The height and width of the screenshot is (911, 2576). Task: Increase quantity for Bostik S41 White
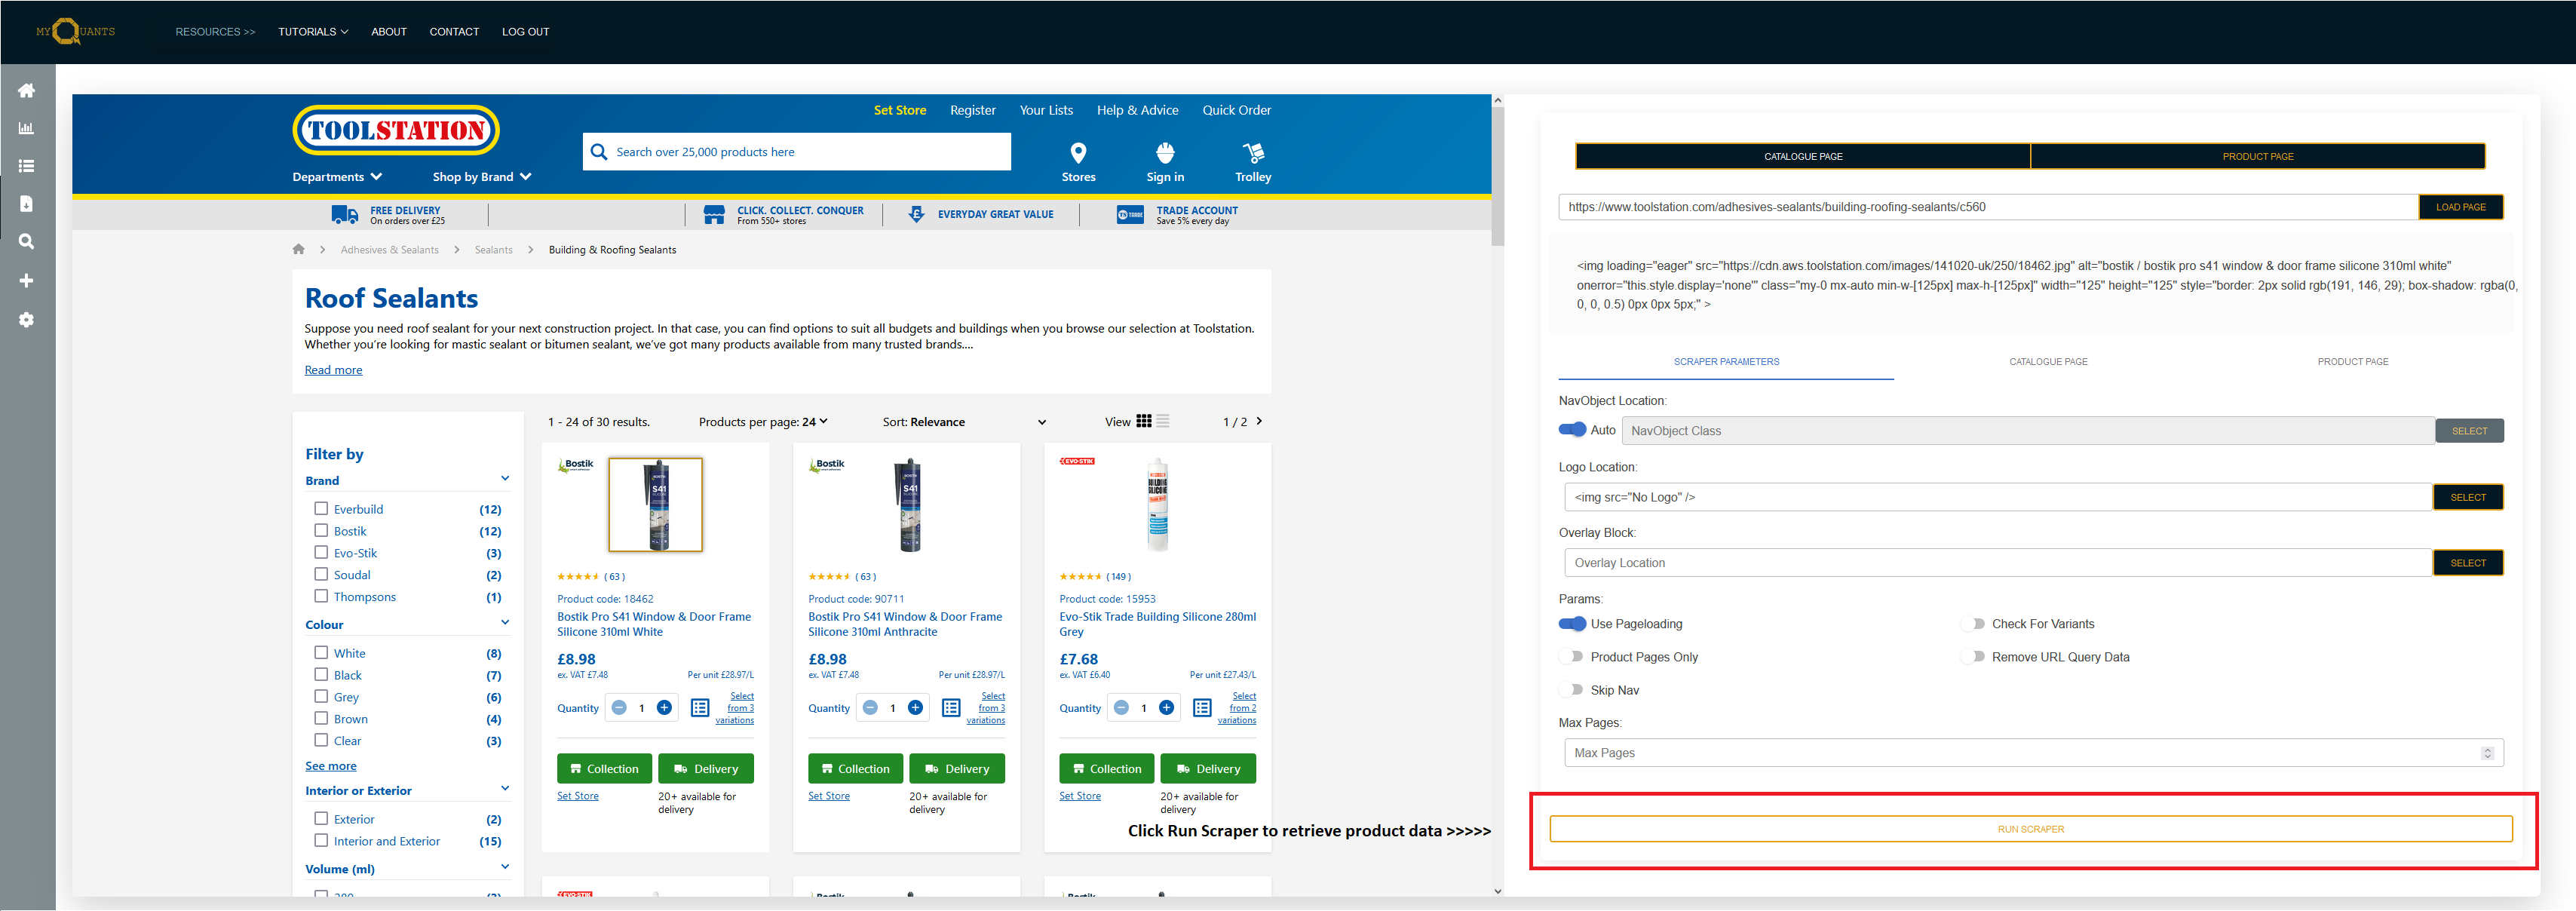click(x=664, y=708)
